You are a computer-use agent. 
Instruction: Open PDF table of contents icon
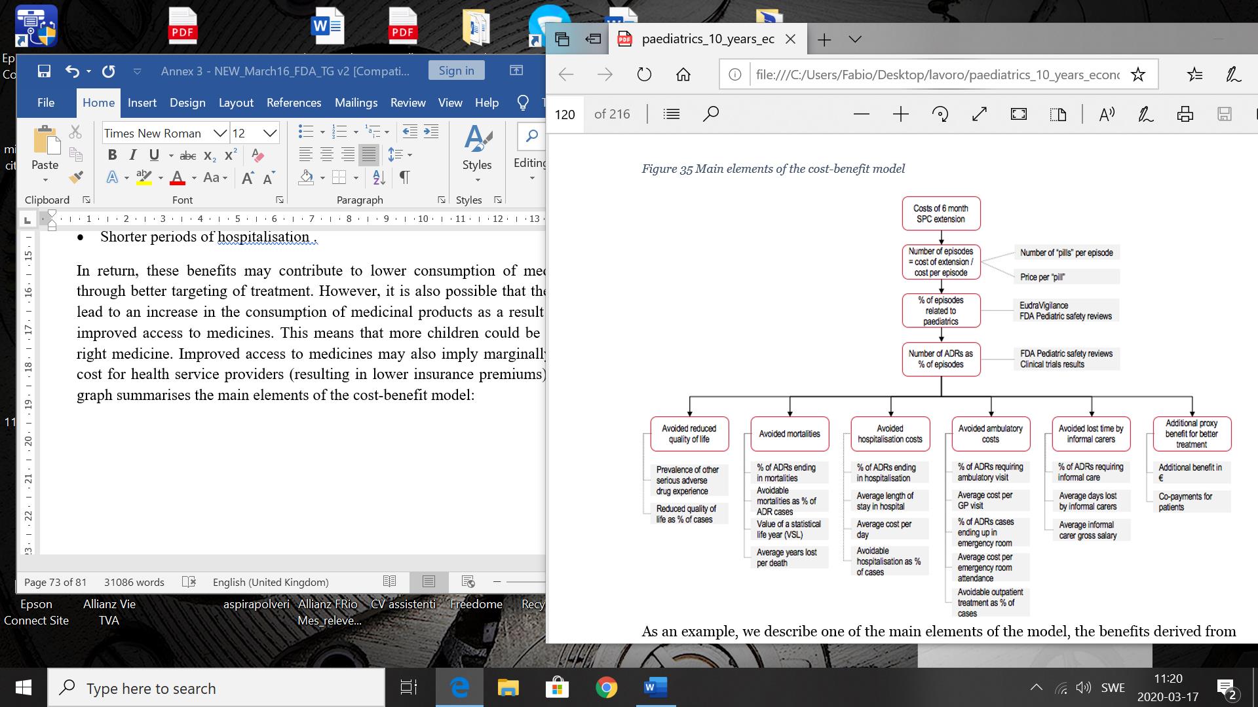pyautogui.click(x=672, y=115)
